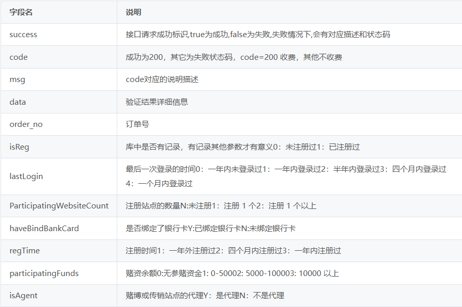Select the msg field name cell
This screenshot has width=462, height=307.
(17, 79)
